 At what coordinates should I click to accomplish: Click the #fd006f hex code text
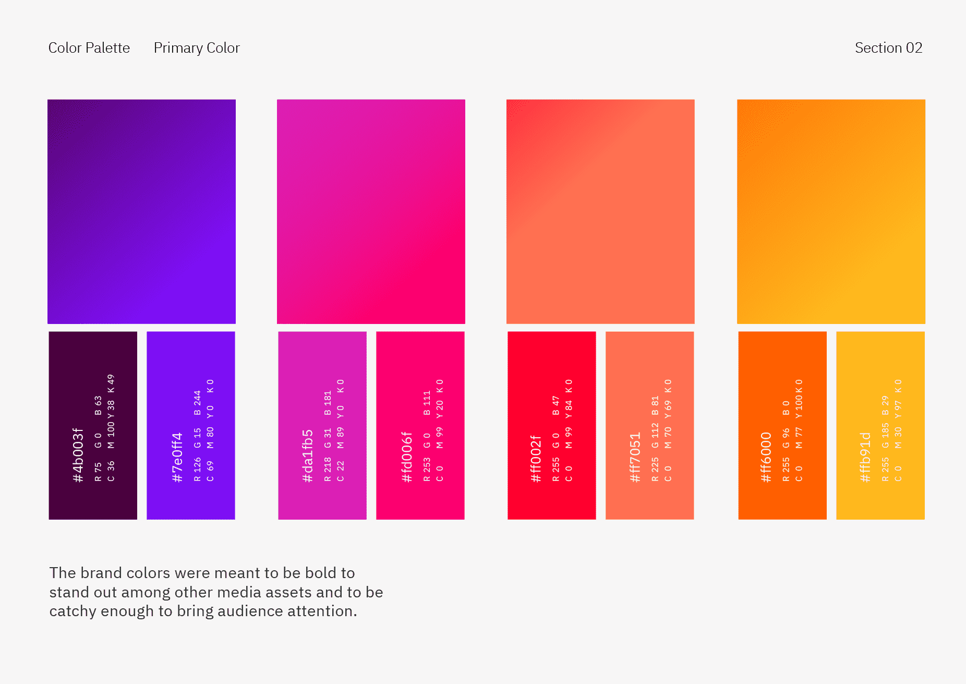pos(407,457)
